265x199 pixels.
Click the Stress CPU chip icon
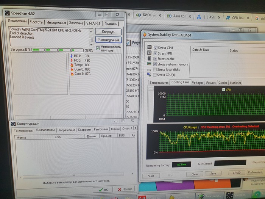point(149,48)
